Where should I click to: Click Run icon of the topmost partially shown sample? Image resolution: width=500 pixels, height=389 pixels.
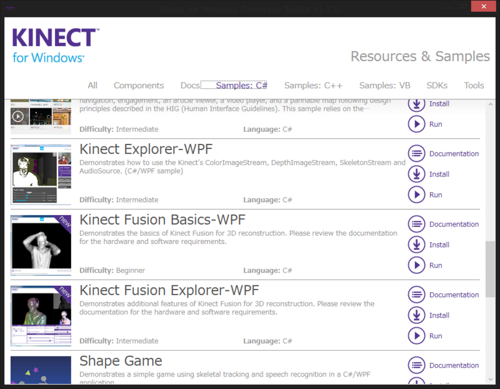click(416, 124)
